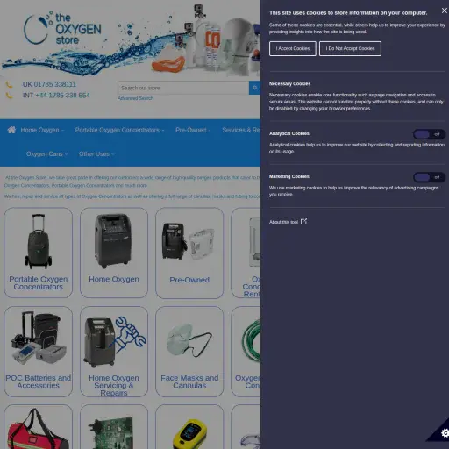
Task: Click the cookie settings gear icon
Action: click(445, 433)
